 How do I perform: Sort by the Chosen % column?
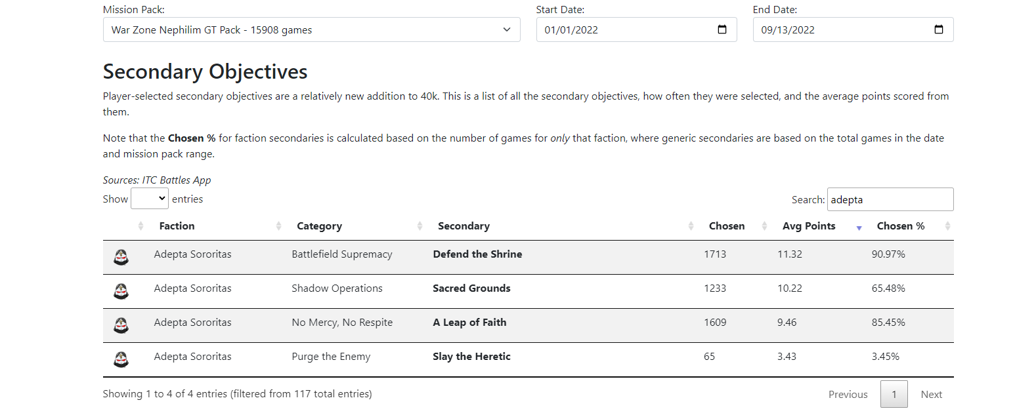click(x=900, y=226)
